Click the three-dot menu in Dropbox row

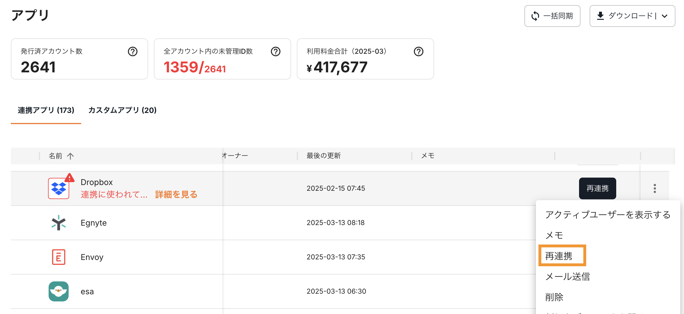pos(655,188)
